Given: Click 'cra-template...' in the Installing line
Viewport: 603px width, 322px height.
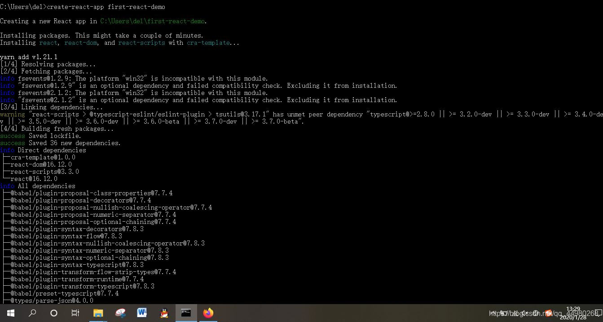Looking at the screenshot, I should click(213, 43).
